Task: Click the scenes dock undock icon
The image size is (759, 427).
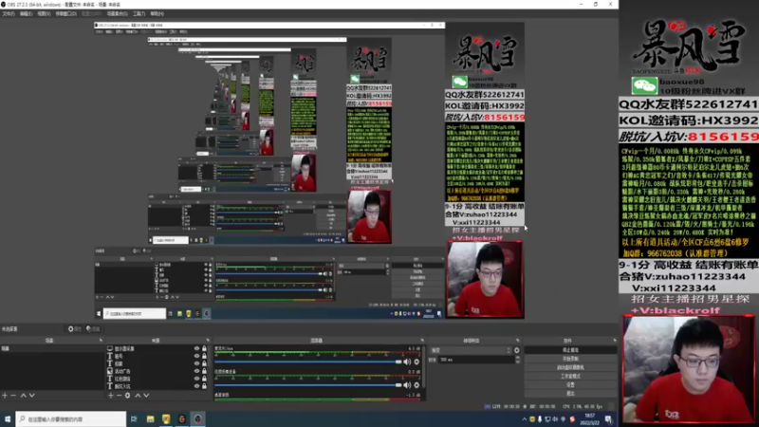Action: coord(102,341)
